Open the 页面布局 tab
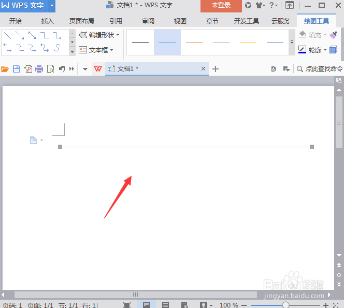 [x=82, y=21]
